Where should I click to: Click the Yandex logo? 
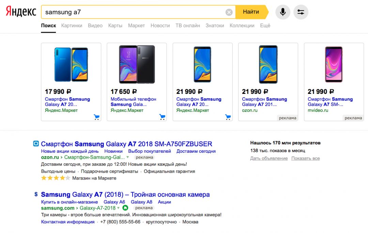click(21, 12)
